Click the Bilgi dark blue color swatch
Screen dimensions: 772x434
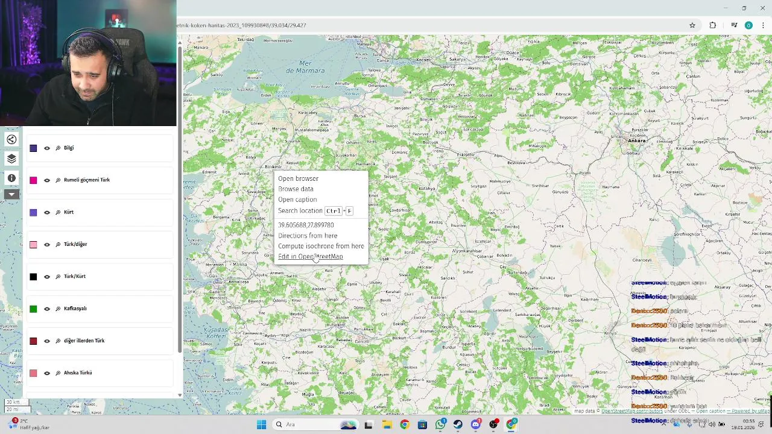(33, 148)
